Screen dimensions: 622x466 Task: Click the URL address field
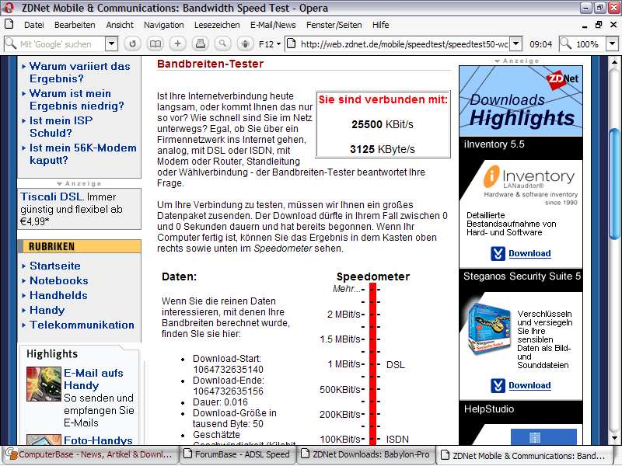click(404, 43)
